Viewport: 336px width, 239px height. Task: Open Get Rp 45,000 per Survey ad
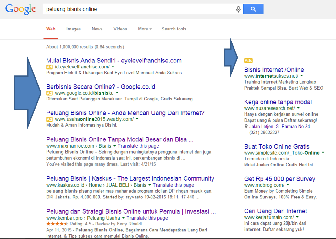coord(280,179)
